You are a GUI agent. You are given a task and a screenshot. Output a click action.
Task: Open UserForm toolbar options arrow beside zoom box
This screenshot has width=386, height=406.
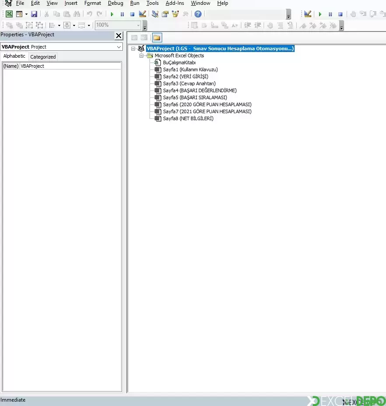145,25
